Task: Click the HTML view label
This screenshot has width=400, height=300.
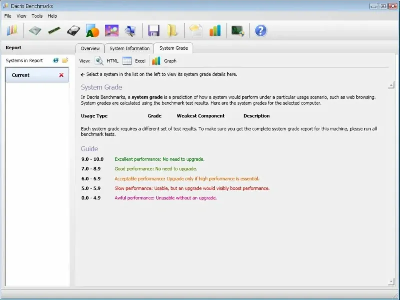Action: point(113,61)
